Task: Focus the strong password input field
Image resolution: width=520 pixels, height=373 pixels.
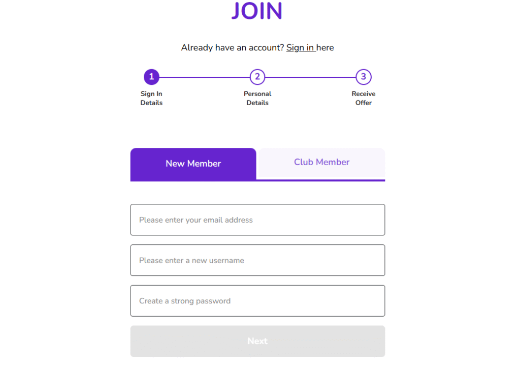Action: click(x=257, y=301)
